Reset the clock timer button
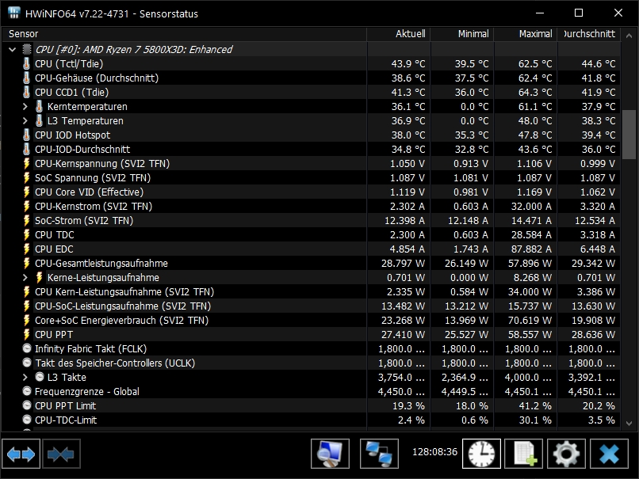The width and height of the screenshot is (639, 479). tap(481, 454)
